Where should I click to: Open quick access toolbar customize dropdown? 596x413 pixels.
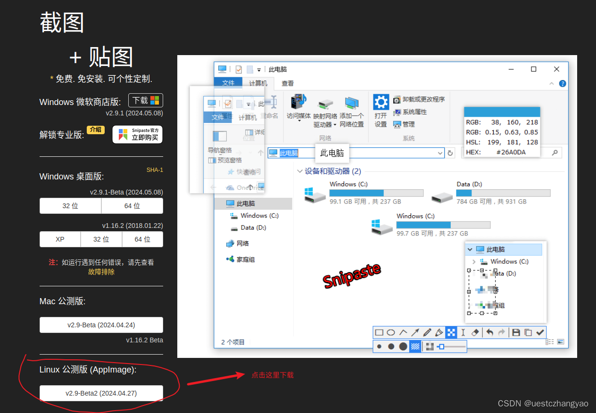[x=259, y=70]
